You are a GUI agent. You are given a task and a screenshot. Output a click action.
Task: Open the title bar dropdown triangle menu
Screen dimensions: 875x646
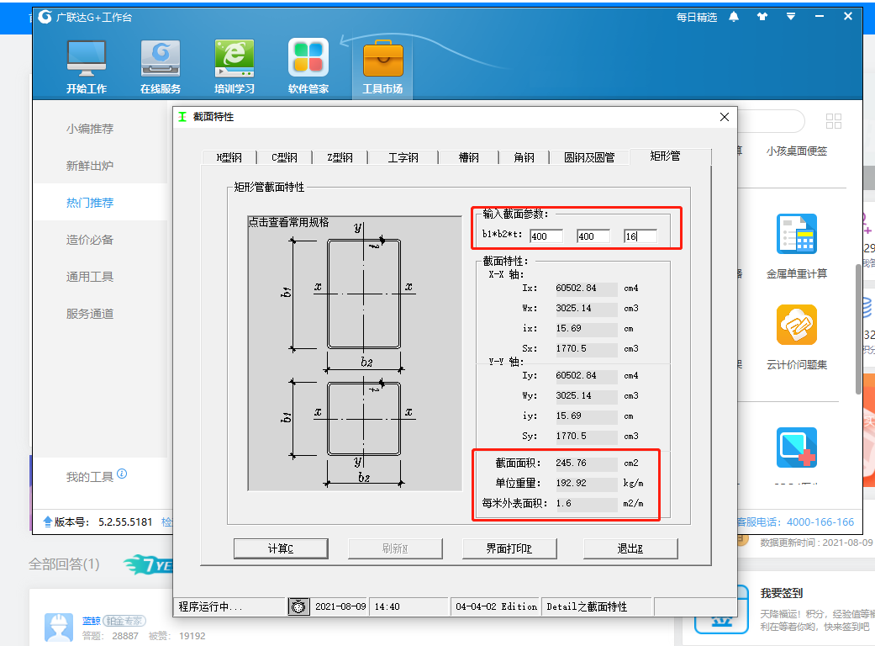(x=791, y=17)
